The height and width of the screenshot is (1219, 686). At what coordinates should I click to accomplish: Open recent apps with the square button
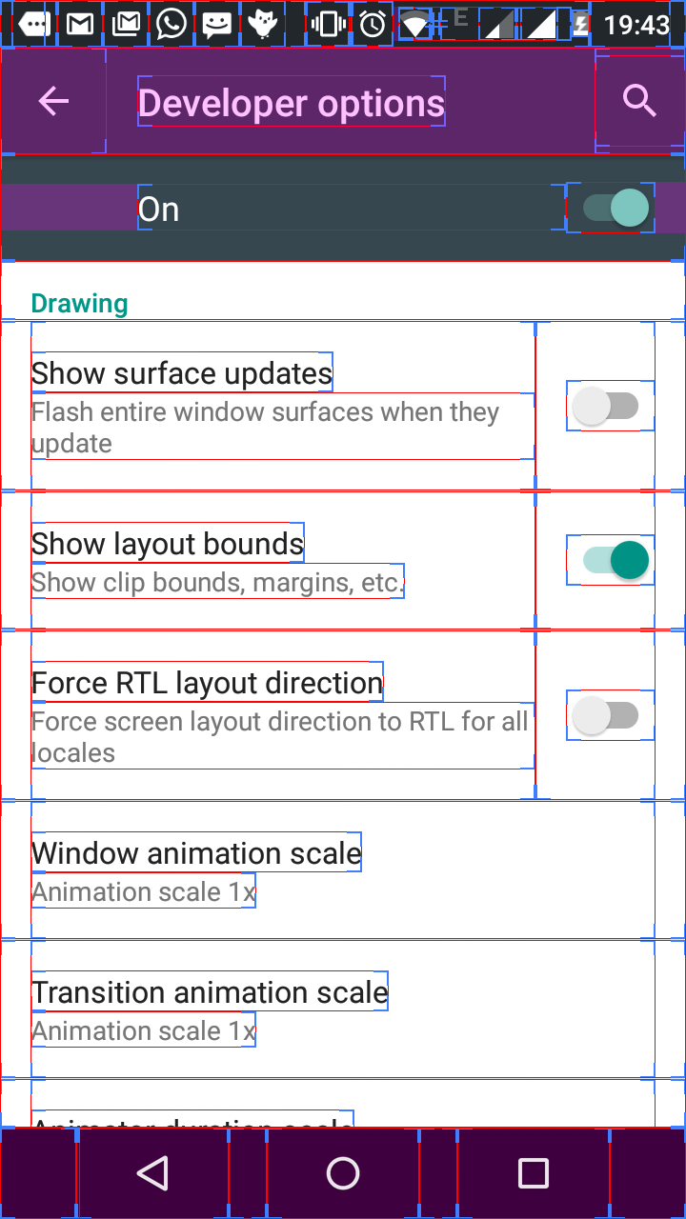click(533, 1173)
